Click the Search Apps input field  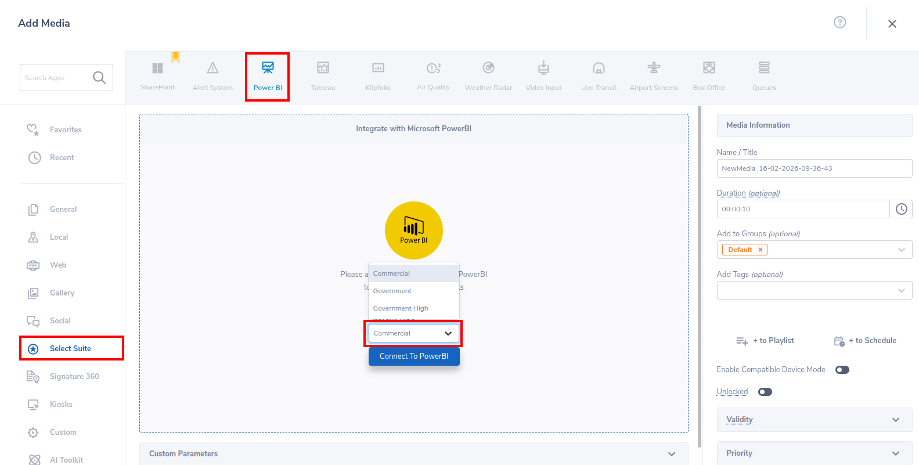click(56, 78)
